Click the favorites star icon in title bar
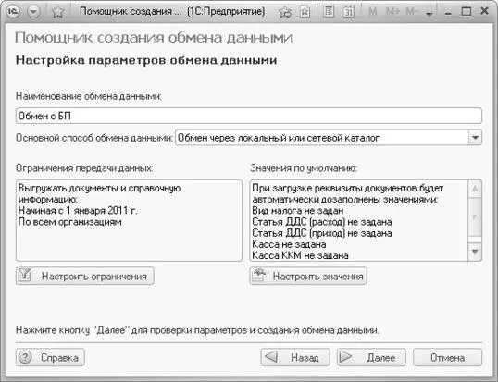The image size is (498, 382). (x=58, y=12)
